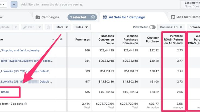
Task: Click the Campaigns folder icon
Action: [37, 17]
